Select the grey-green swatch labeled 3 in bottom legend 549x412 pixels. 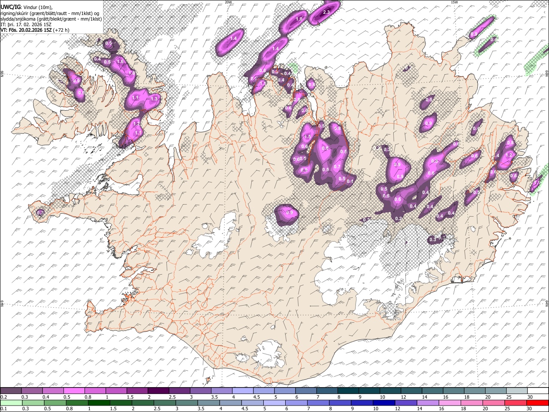[186, 403]
